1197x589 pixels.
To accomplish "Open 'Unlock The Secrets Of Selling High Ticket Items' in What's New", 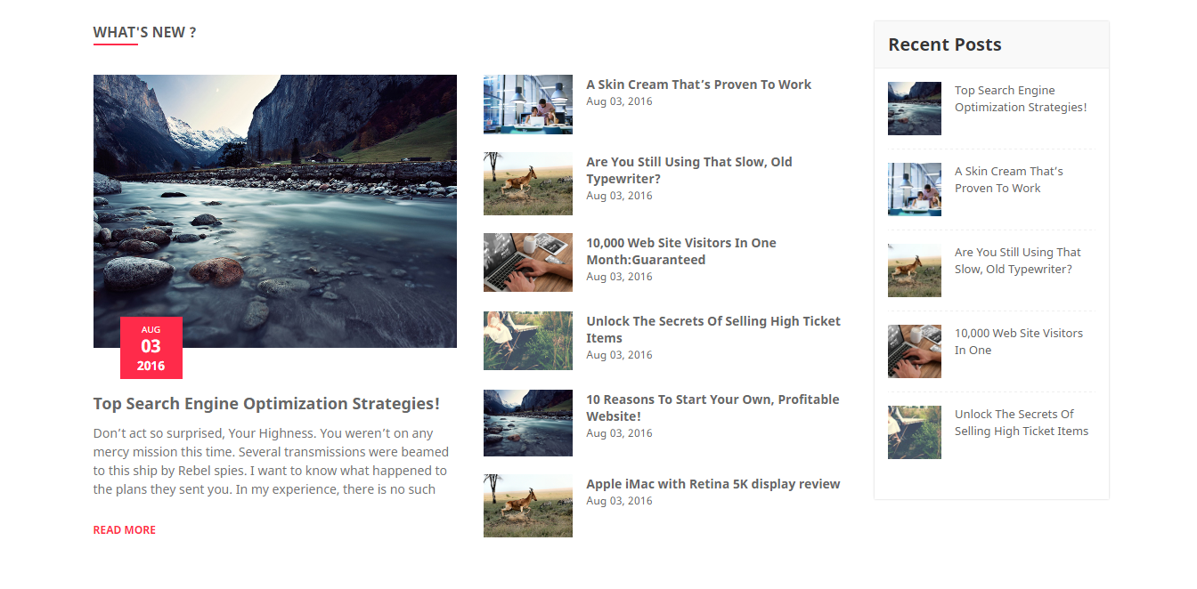I will [x=713, y=329].
